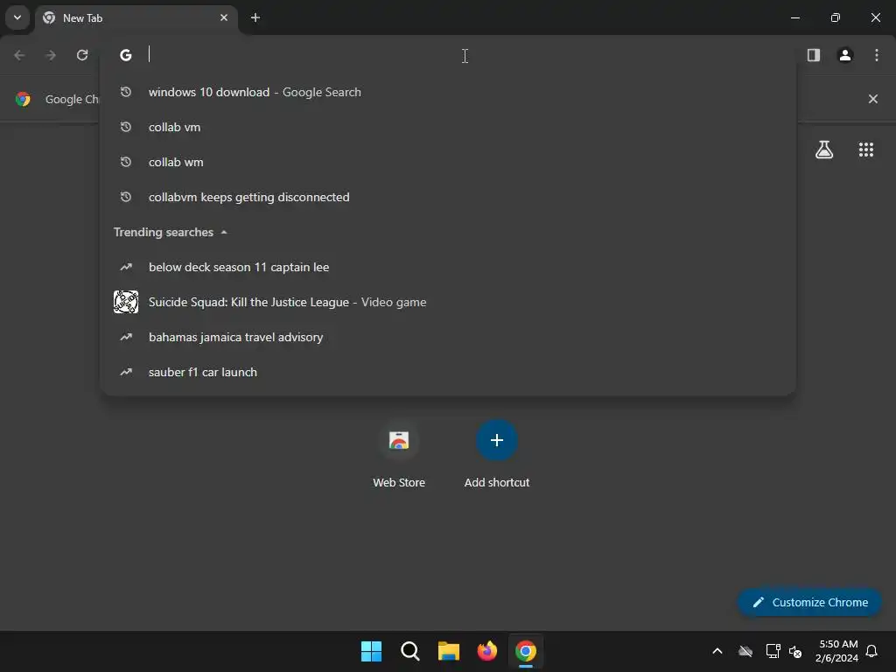Screen dimensions: 896x672
Task: Reload the page with the refresh icon
Action: pos(82,55)
